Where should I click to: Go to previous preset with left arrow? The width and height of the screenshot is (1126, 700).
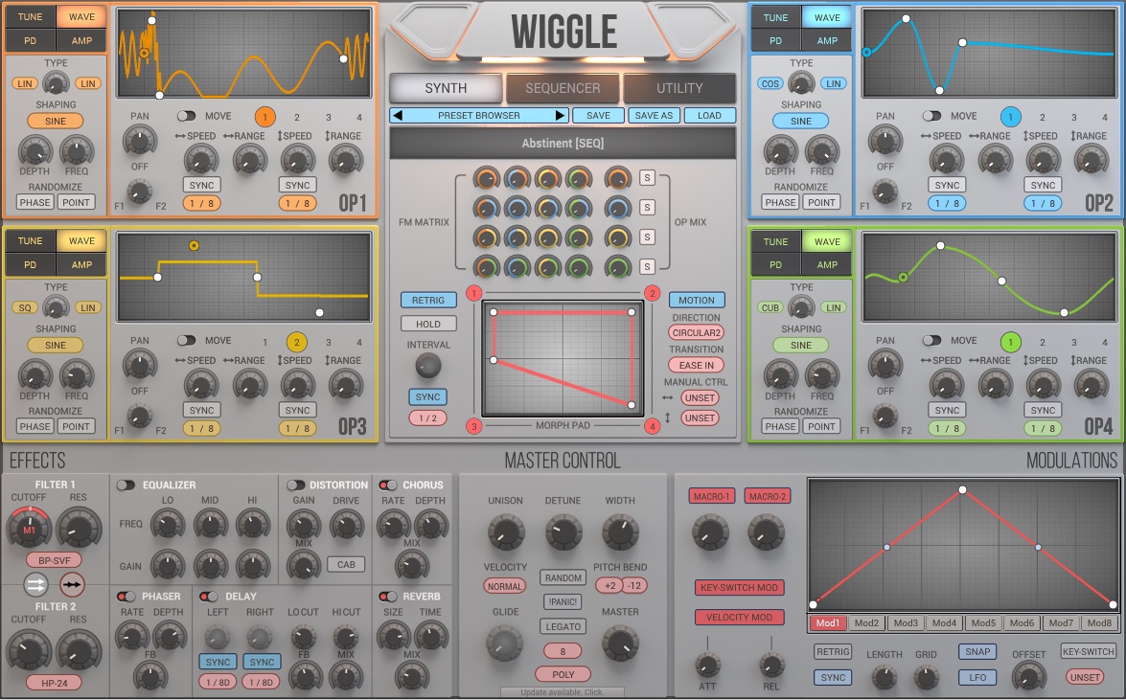[x=398, y=116]
